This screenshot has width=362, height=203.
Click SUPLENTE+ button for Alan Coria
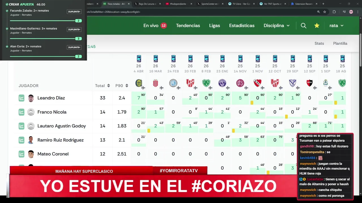pyautogui.click(x=74, y=47)
